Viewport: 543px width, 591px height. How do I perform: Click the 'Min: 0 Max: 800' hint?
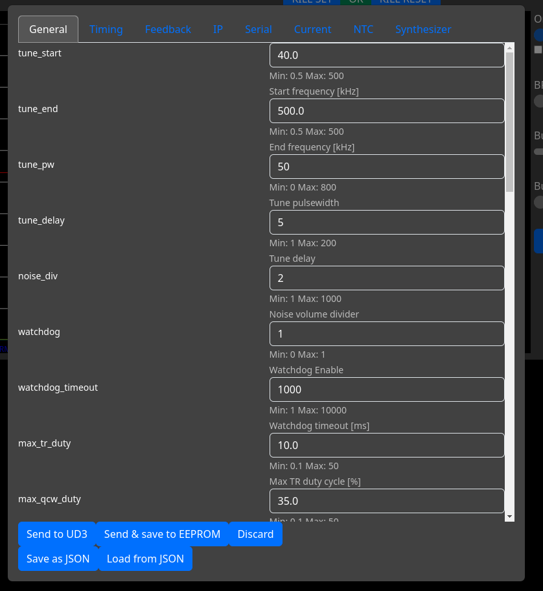pos(303,187)
